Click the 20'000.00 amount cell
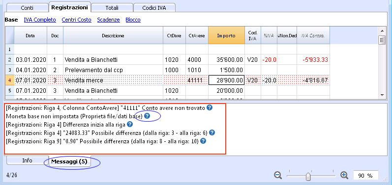Image resolution: width=392 pixels, height=185 pixels. point(227,90)
